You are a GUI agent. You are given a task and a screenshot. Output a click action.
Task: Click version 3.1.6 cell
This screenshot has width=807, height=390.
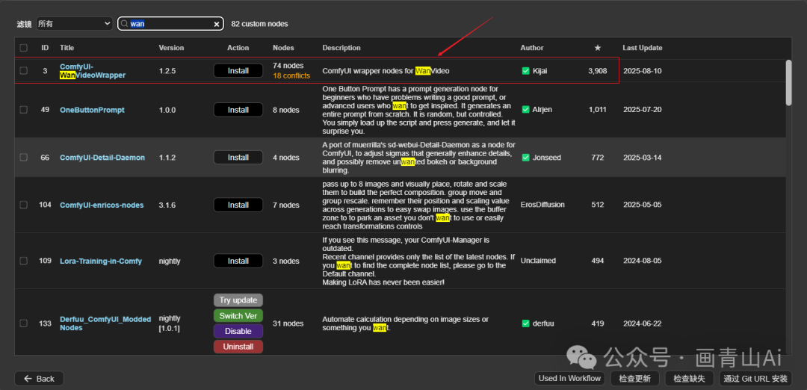coord(167,205)
